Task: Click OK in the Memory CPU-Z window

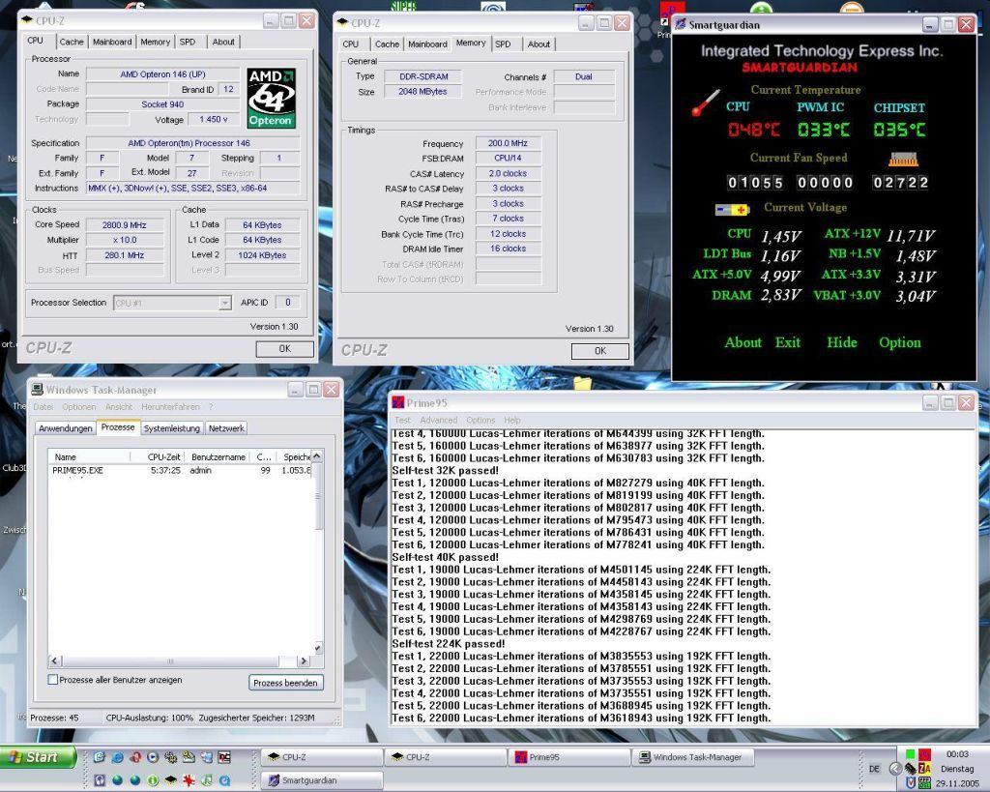Action: (599, 350)
